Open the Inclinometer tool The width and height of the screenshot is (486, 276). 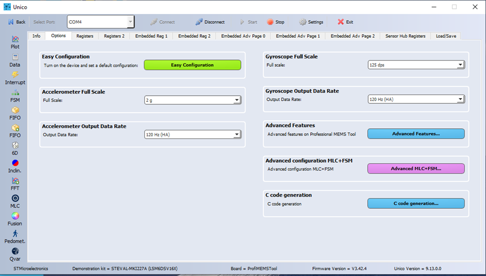tap(15, 166)
